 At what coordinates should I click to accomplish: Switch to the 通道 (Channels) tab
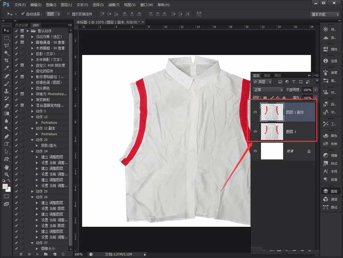267,75
